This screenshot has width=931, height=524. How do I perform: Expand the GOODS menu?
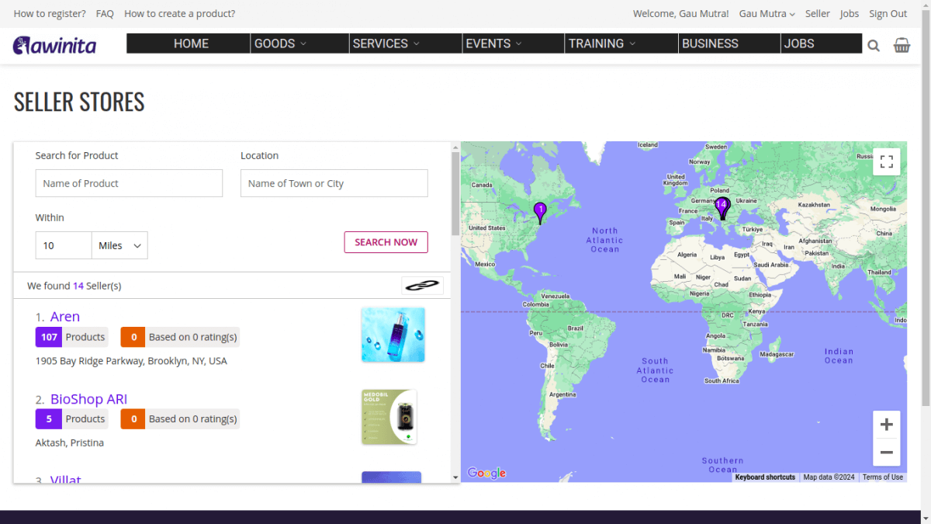point(280,43)
